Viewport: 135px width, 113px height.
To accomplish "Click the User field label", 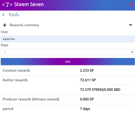I will tap(5, 32).
